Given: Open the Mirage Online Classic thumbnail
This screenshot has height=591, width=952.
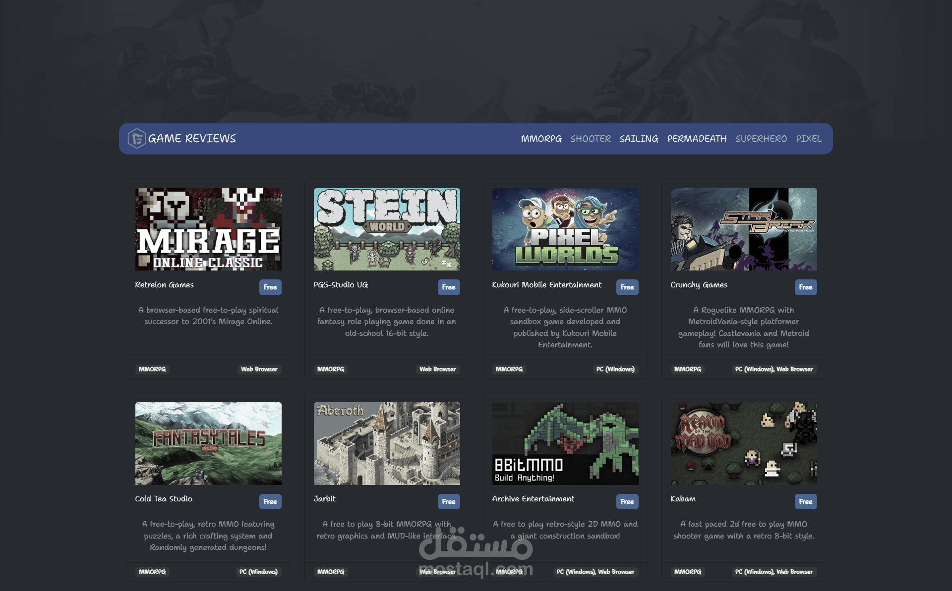Looking at the screenshot, I should coord(208,229).
